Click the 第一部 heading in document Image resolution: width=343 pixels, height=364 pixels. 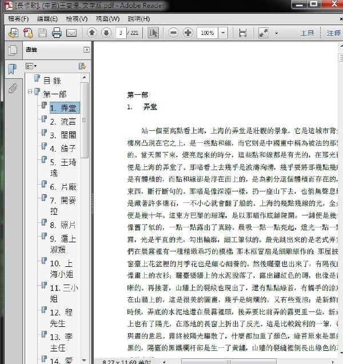[x=137, y=95]
